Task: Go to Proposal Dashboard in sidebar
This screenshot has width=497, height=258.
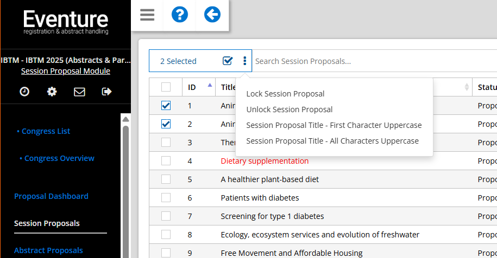Action: click(x=51, y=196)
